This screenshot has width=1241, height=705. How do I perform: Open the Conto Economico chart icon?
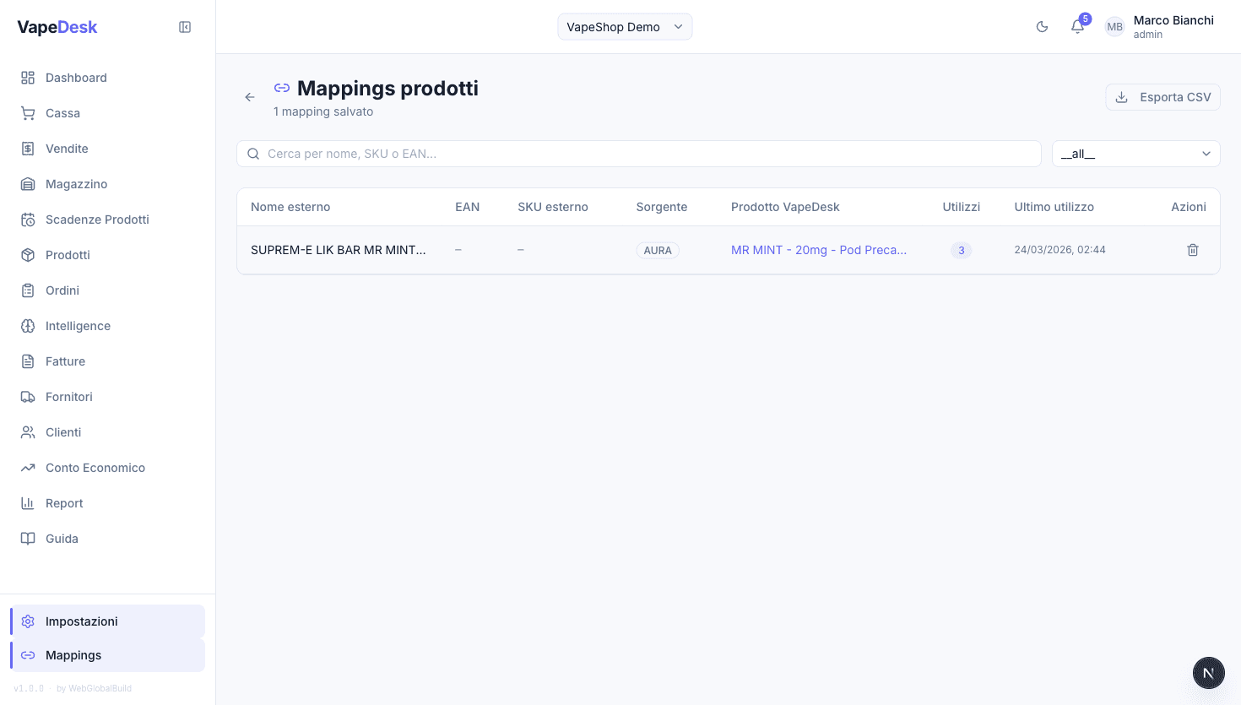pyautogui.click(x=26, y=467)
